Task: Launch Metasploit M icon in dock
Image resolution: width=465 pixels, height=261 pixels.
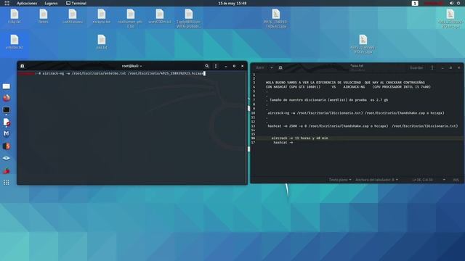Action: coord(7,133)
